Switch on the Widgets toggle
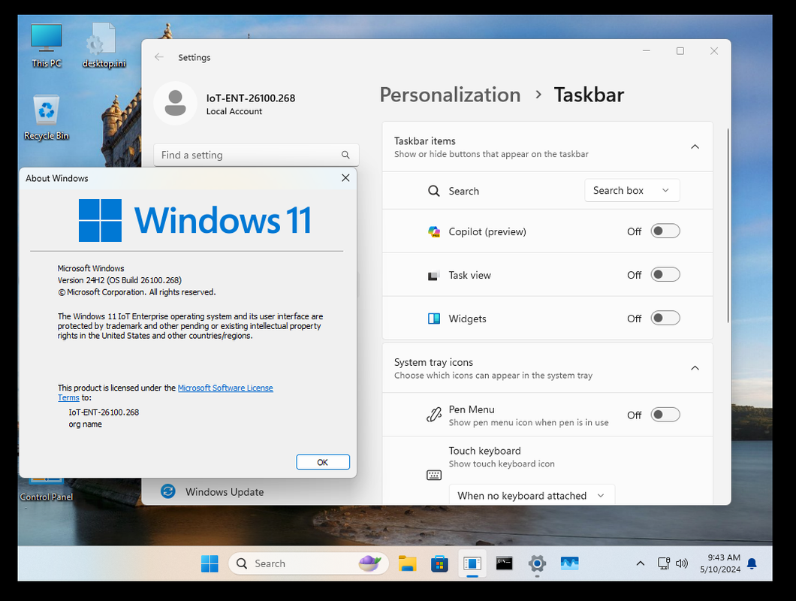The image size is (796, 601). 665,318
